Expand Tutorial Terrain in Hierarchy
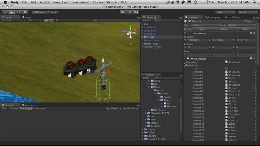The image size is (260, 146). coord(143,47)
